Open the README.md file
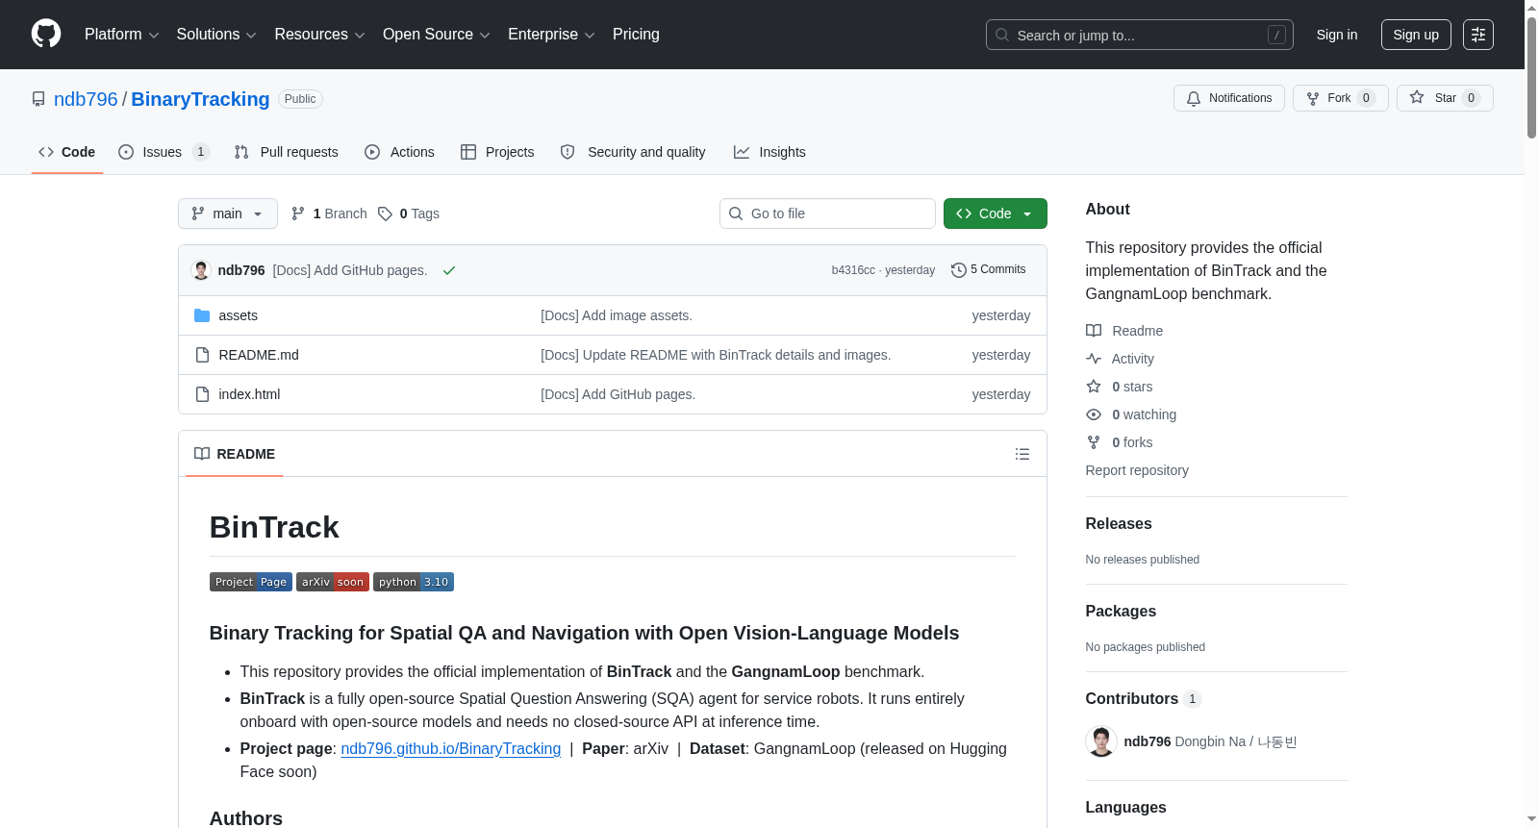This screenshot has width=1539, height=828. click(x=259, y=355)
